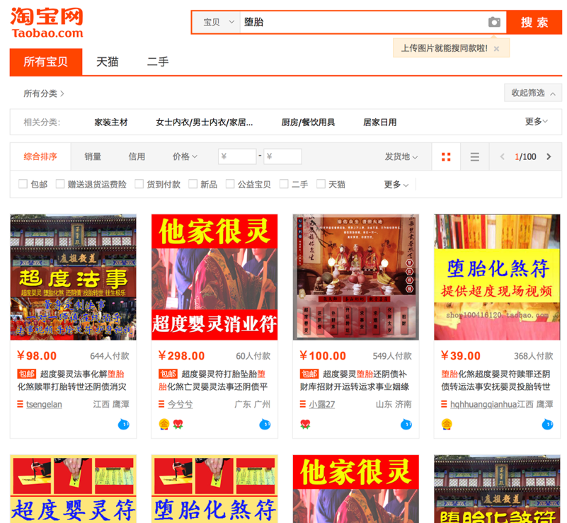Check the 货到付款 filter
This screenshot has width=567, height=523.
(139, 184)
